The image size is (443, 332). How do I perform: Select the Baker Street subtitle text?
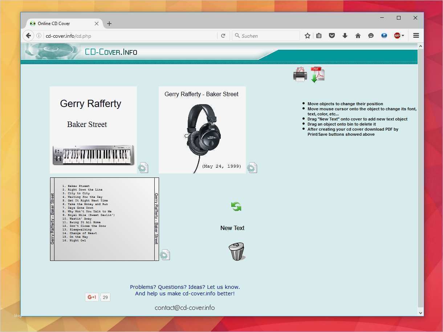[x=87, y=124]
